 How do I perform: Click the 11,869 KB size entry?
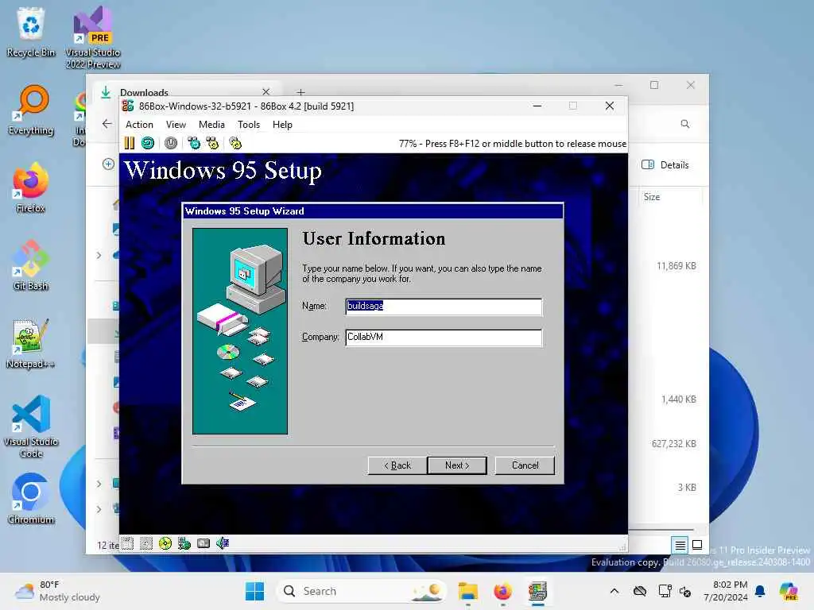click(676, 266)
